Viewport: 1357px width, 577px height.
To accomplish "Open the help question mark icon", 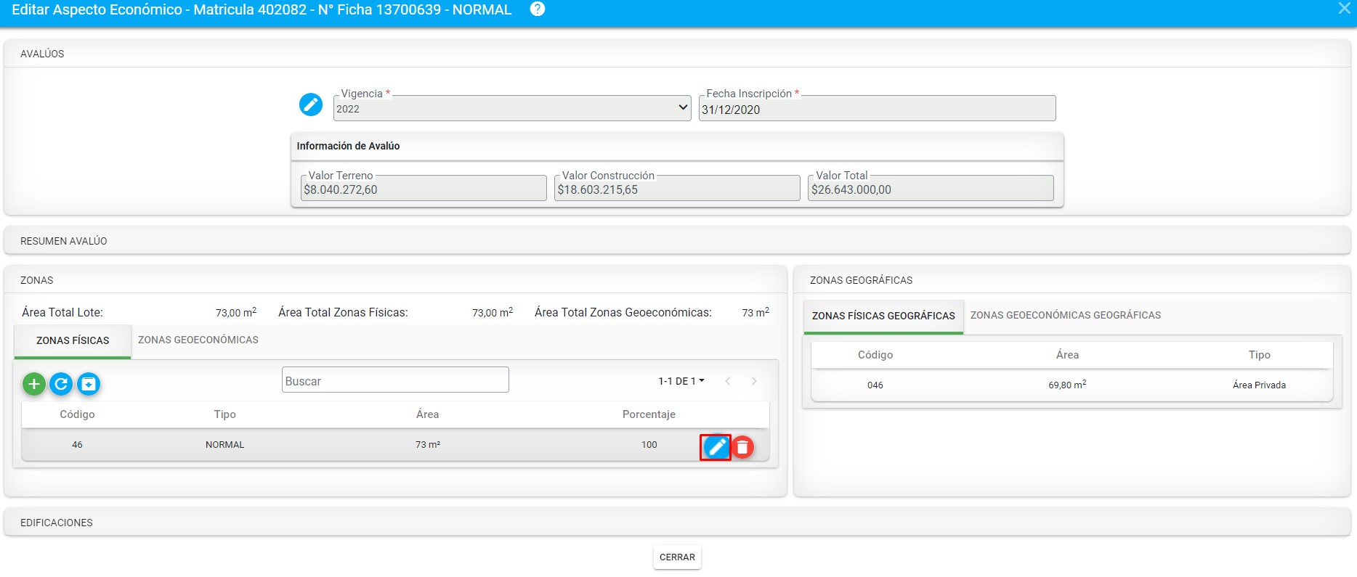I will coord(538,9).
